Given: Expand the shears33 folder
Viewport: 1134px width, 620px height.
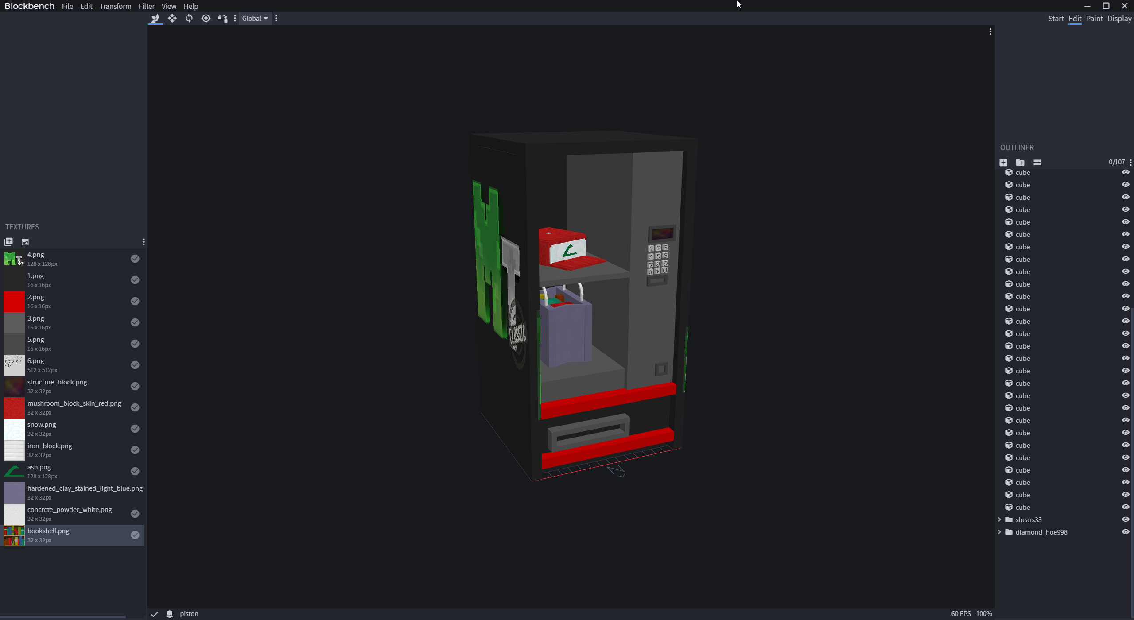Looking at the screenshot, I should [999, 519].
